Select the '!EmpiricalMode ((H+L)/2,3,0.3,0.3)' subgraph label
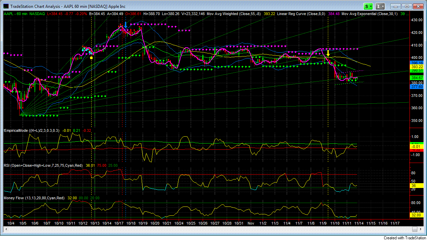The width and height of the screenshot is (427, 240). [32, 131]
